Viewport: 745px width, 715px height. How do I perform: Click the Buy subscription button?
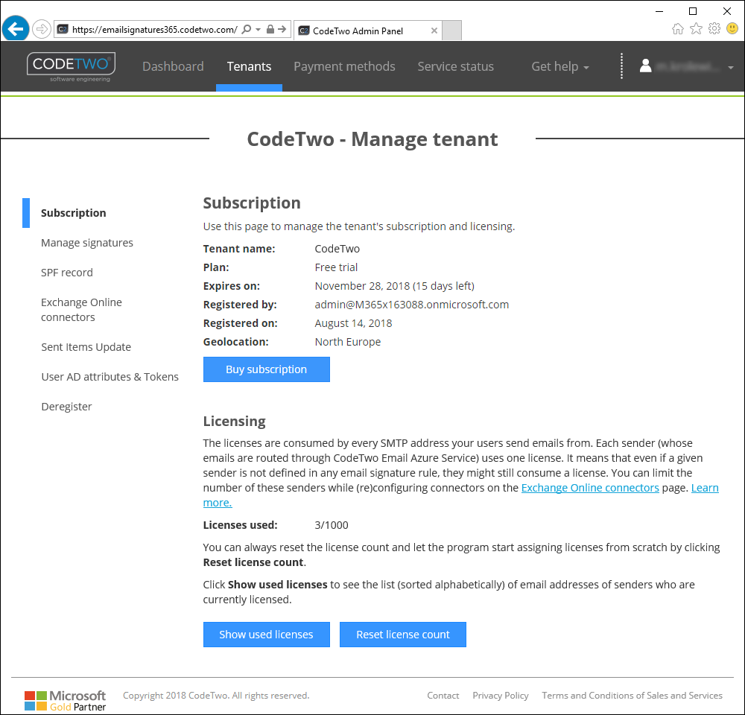tap(267, 369)
